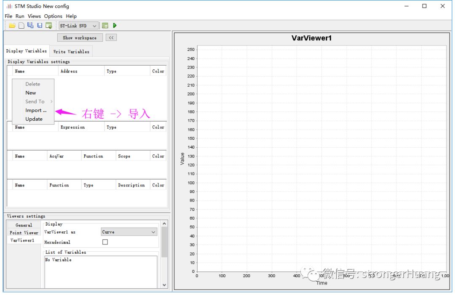Open the Options menu
Screen dimensions: 455x295
click(x=53, y=16)
